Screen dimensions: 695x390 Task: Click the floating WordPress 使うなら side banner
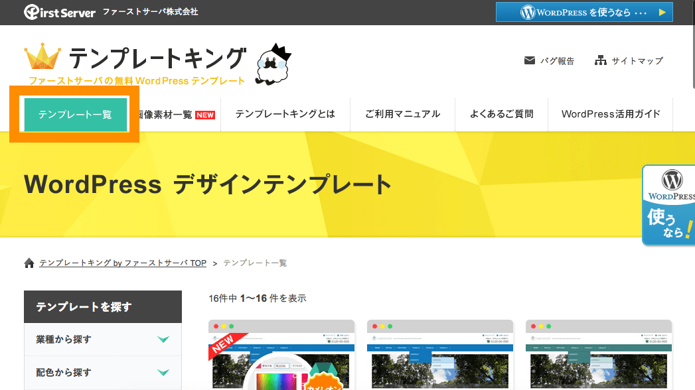pyautogui.click(x=668, y=205)
